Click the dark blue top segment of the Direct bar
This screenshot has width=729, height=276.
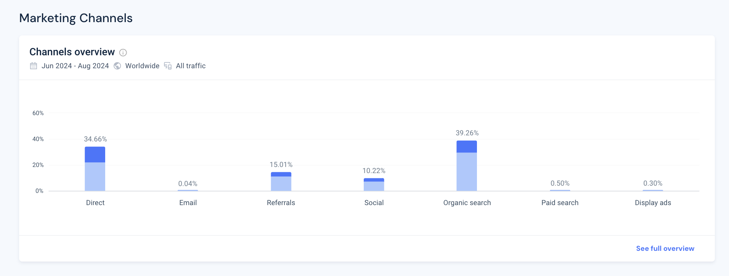coord(95,154)
